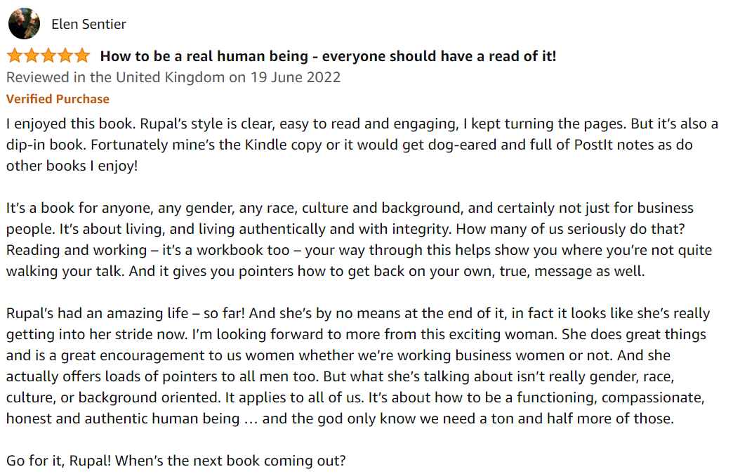Click the paragraph starting 'It's a book for anyone'
740x474 pixels.
point(359,239)
